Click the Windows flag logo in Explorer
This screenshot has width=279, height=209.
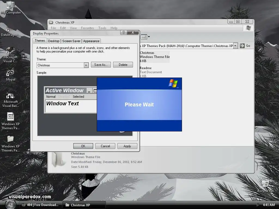point(248,28)
